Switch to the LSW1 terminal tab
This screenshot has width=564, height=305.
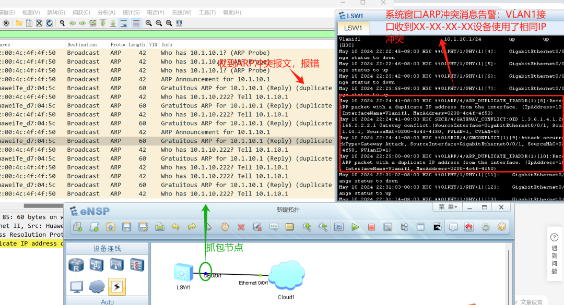tap(353, 28)
